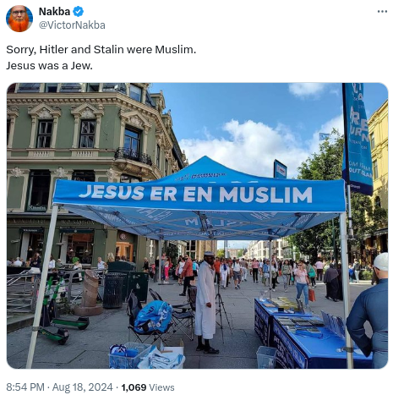Click the display name Nakba
Viewport: 393px width, 395px height.
coord(54,12)
